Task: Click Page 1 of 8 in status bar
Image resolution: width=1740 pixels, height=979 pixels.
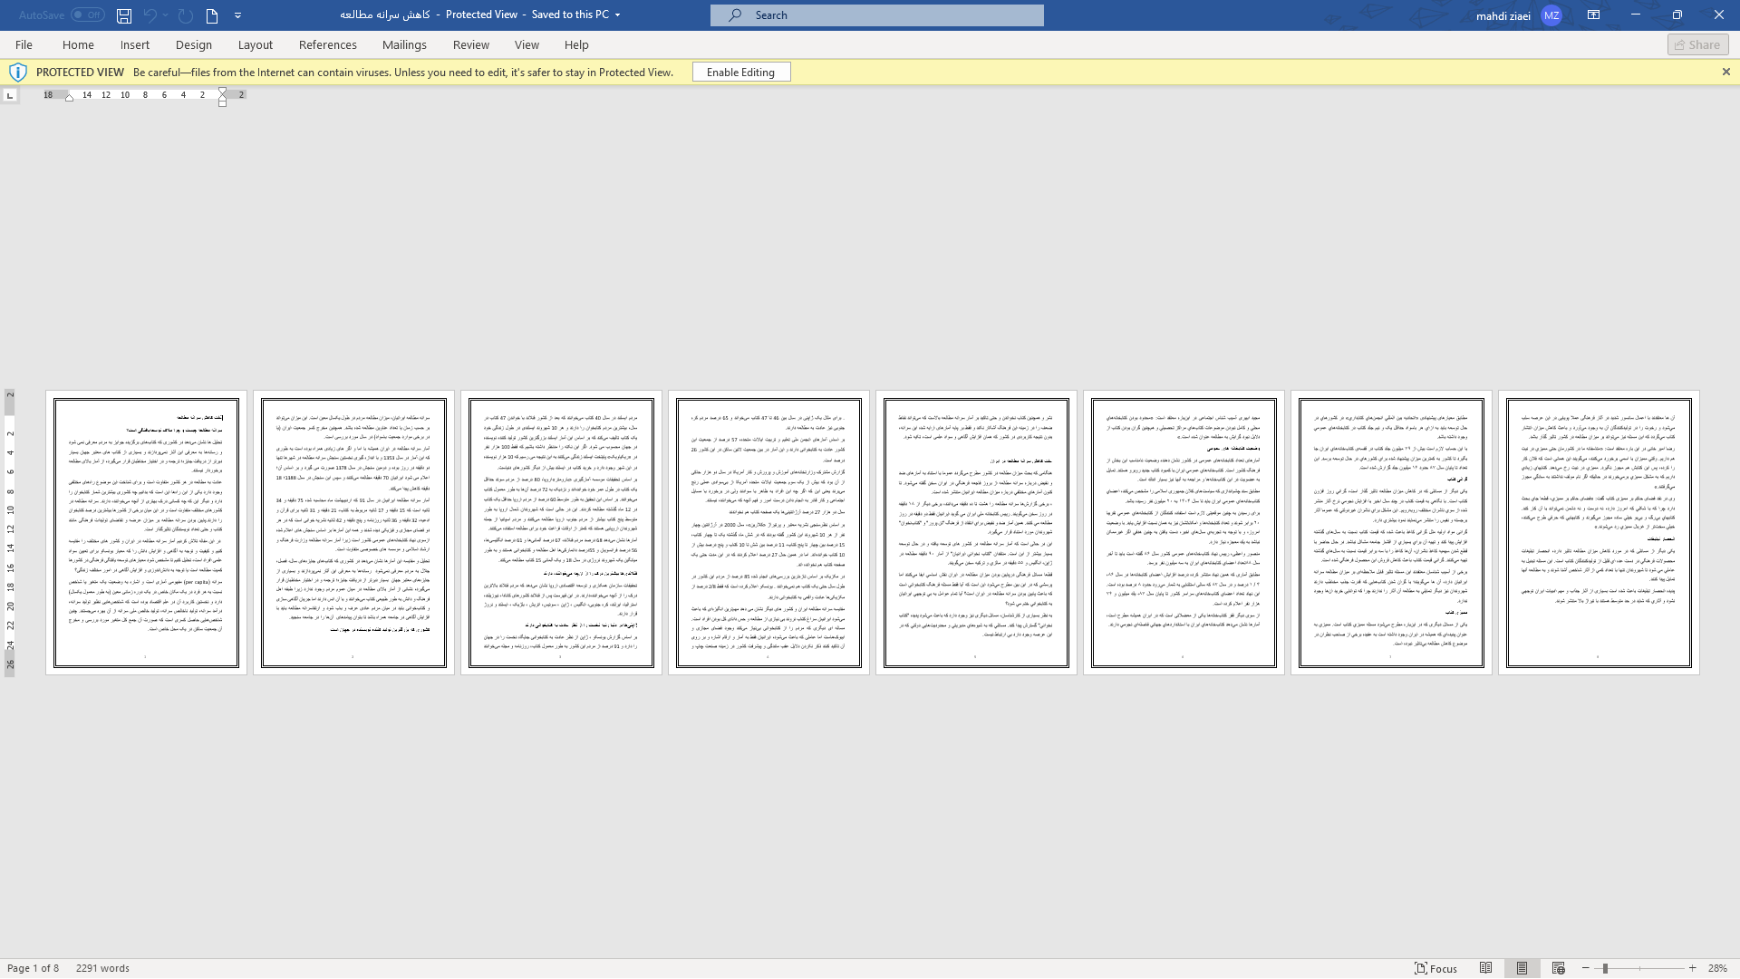Action: pos(34,968)
